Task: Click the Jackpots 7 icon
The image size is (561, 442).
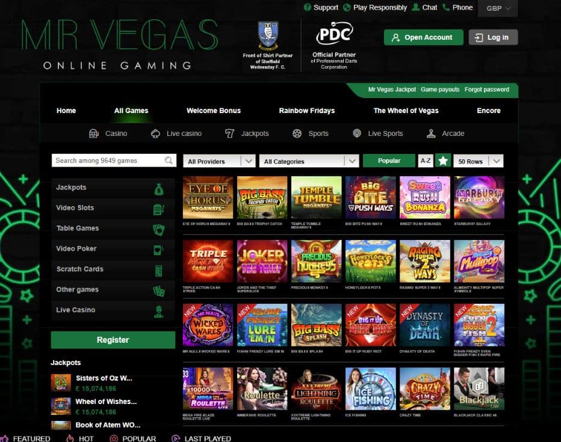Action: (x=229, y=134)
